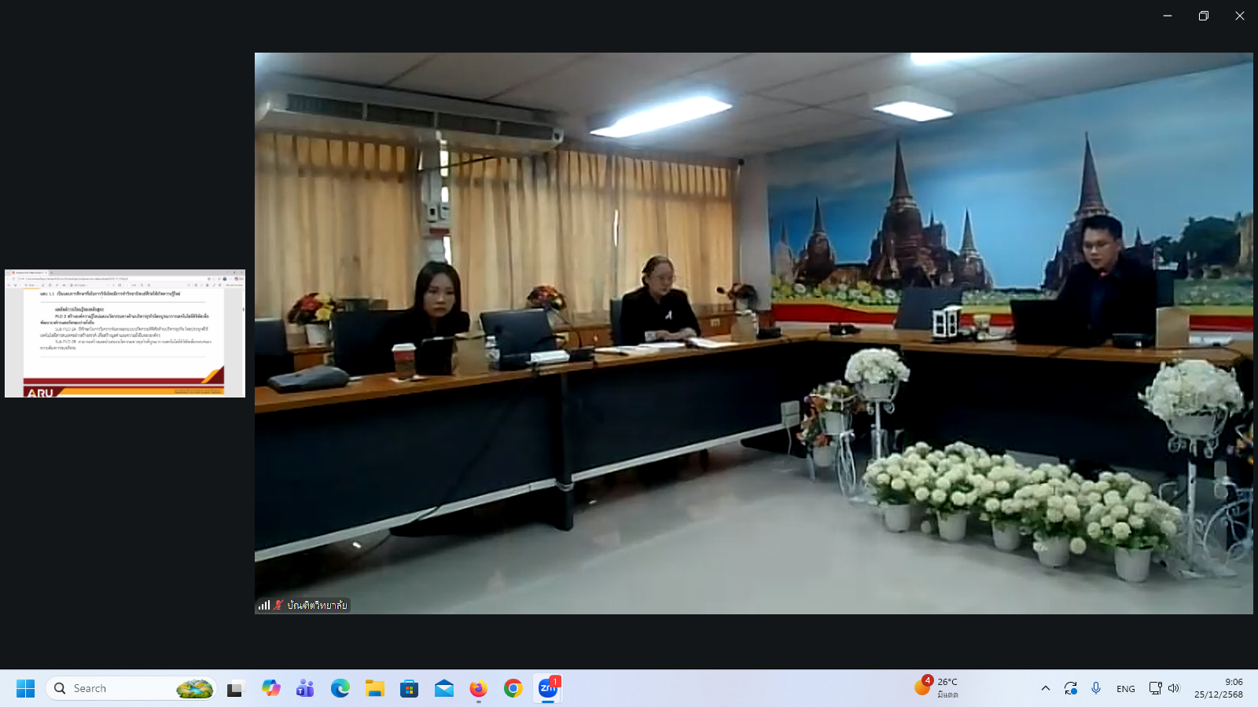
Task: Open Copilot from the taskbar
Action: click(271, 689)
